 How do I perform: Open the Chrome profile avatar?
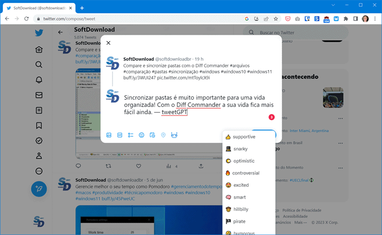pos(365,19)
